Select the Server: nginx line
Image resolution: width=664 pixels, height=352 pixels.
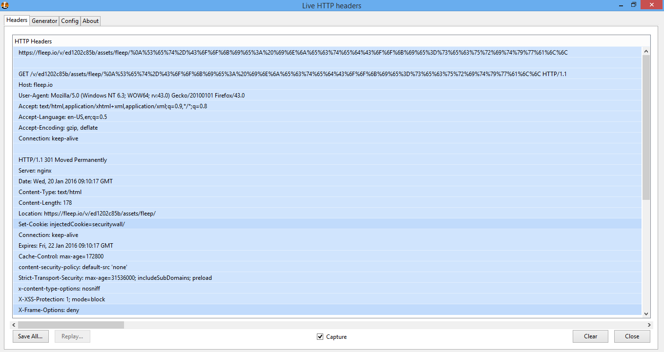tap(327, 171)
